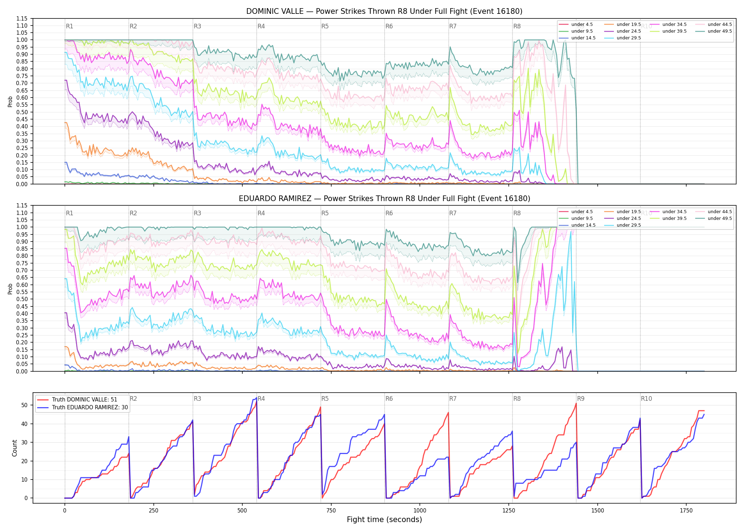Viewport: 744px width, 532px height.
Task: Click 'Truth EDUARDO RAMIREZ: 30' legend entry
Action: (83, 408)
